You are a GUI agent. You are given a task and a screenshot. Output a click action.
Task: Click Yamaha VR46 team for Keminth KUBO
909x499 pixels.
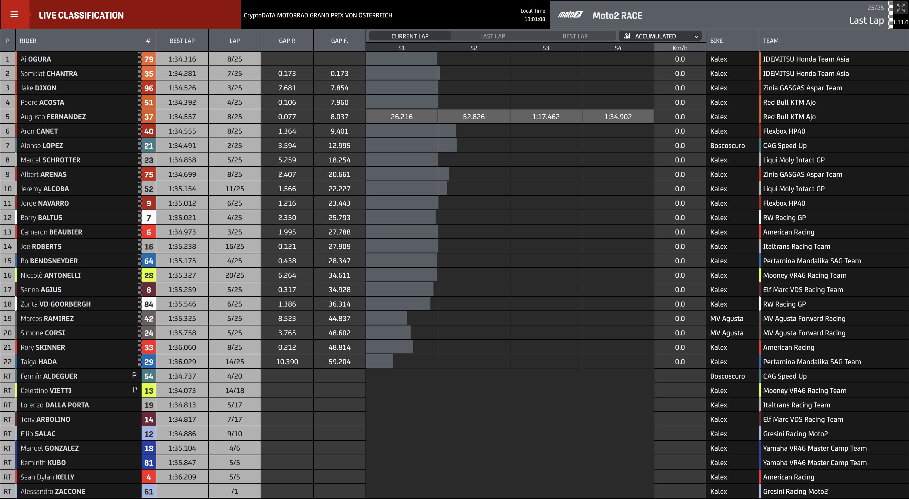814,463
